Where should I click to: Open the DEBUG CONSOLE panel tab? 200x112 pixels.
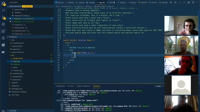click(83, 86)
